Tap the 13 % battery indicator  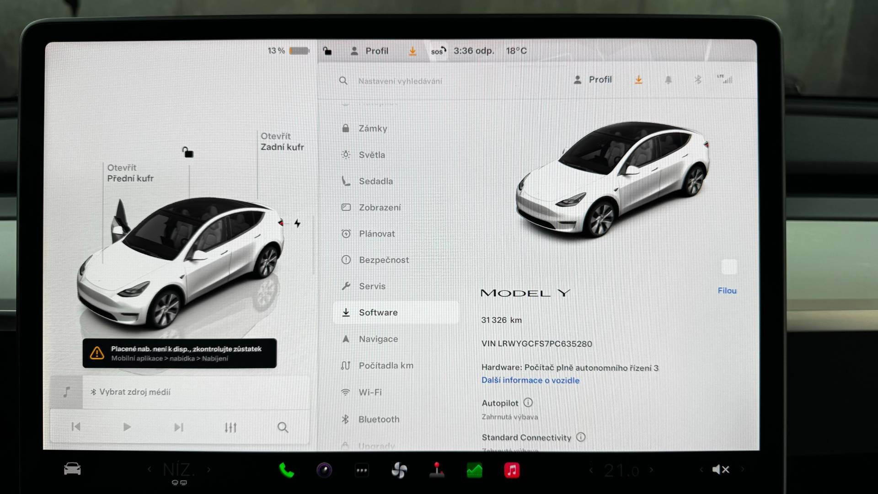pos(289,51)
